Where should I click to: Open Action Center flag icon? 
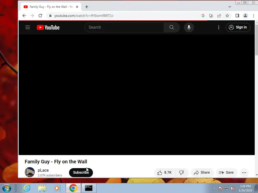220,188
